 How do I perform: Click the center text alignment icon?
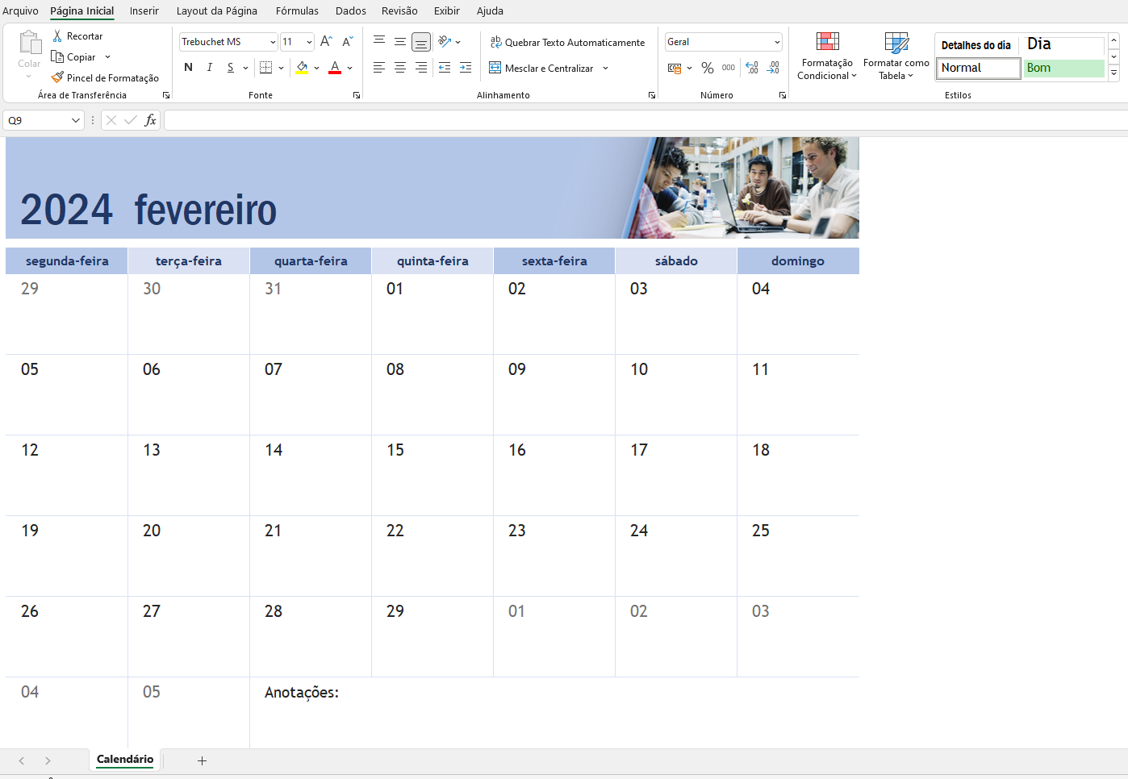(400, 68)
